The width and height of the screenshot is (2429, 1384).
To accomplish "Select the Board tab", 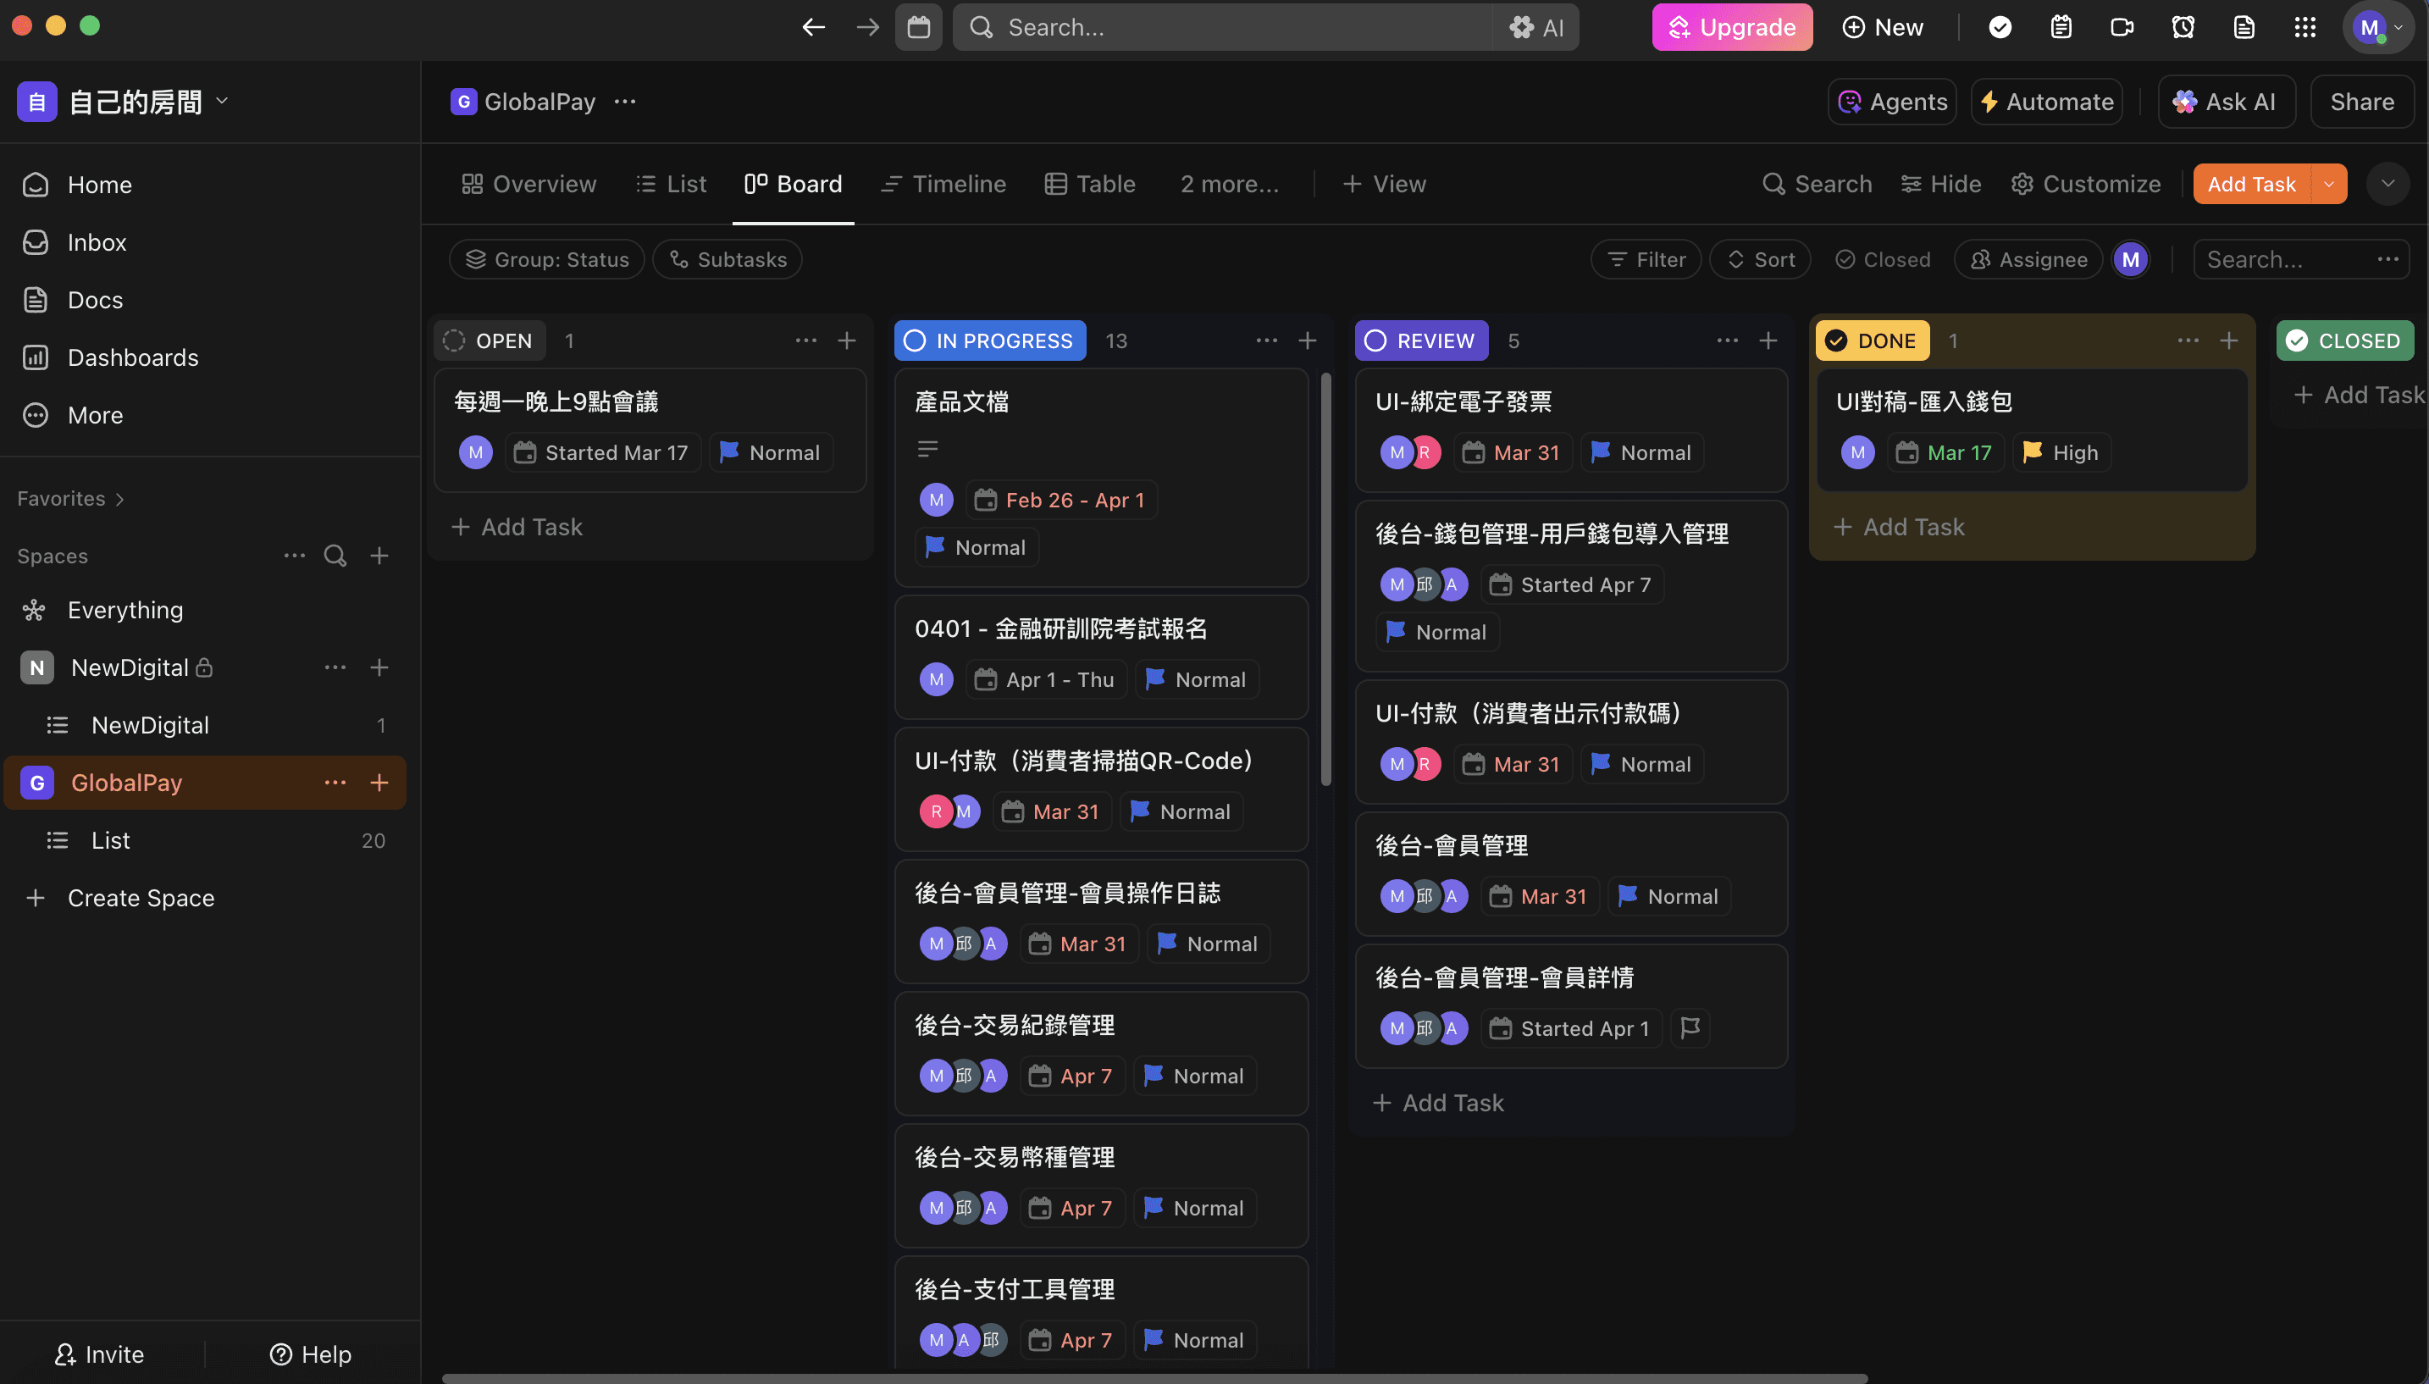I will click(794, 185).
